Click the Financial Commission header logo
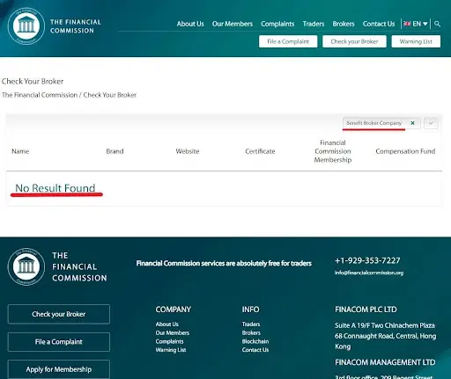The height and width of the screenshot is (379, 451). click(55, 26)
